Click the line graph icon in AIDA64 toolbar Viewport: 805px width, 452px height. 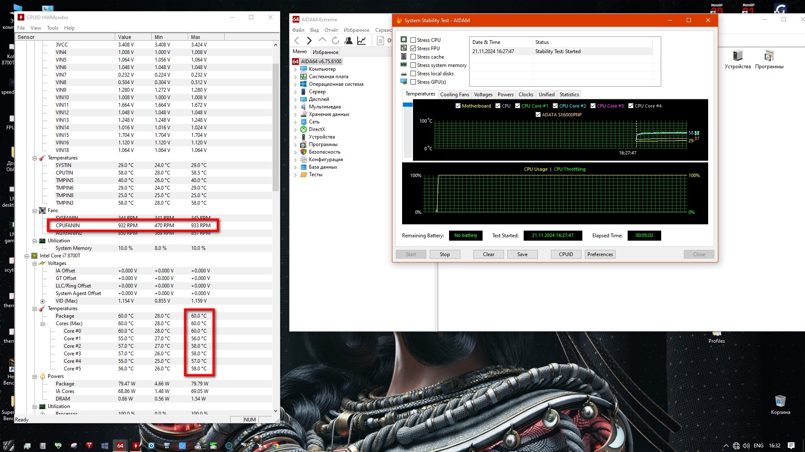361,41
